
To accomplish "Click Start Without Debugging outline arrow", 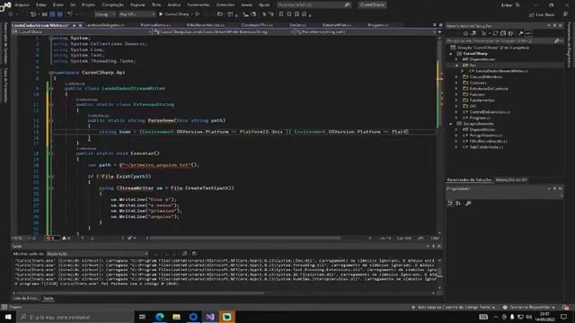I will [x=198, y=14].
